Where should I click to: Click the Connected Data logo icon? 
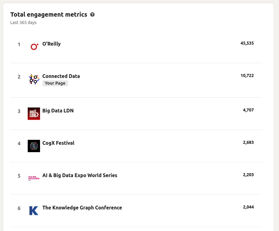34,79
